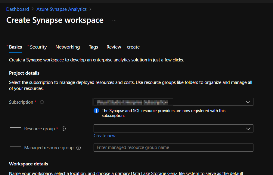273x175 pixels.
Task: Click the Subscription info icon
Action: tap(42, 102)
